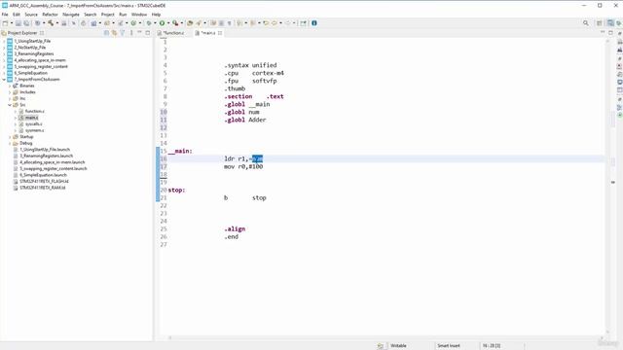Click the 'Smart Insert' status bar entry
Image resolution: width=623 pixels, height=350 pixels.
coord(448,346)
